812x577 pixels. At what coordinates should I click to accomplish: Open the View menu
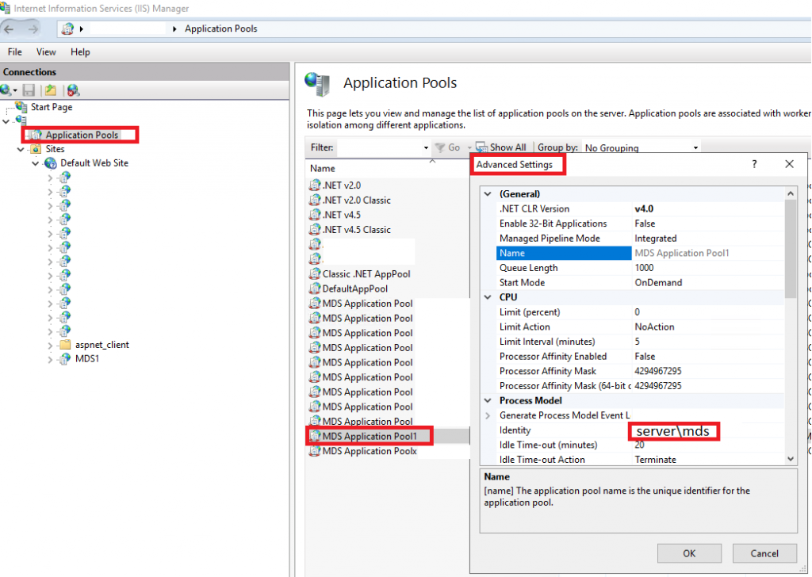point(46,52)
